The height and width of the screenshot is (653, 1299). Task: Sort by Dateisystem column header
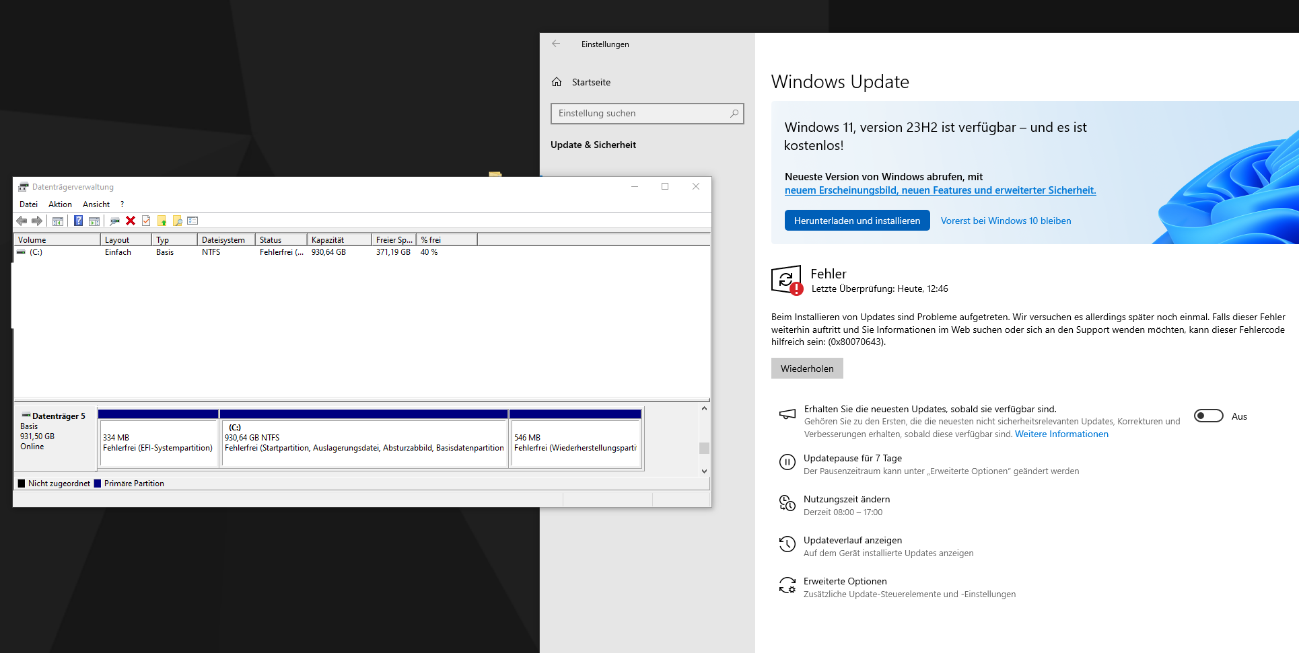point(226,240)
